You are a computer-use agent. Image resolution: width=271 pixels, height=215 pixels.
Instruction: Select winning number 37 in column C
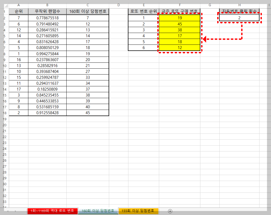pos(88,89)
